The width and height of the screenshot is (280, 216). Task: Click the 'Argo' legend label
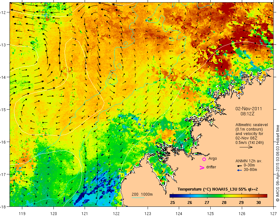[x=213, y=159]
